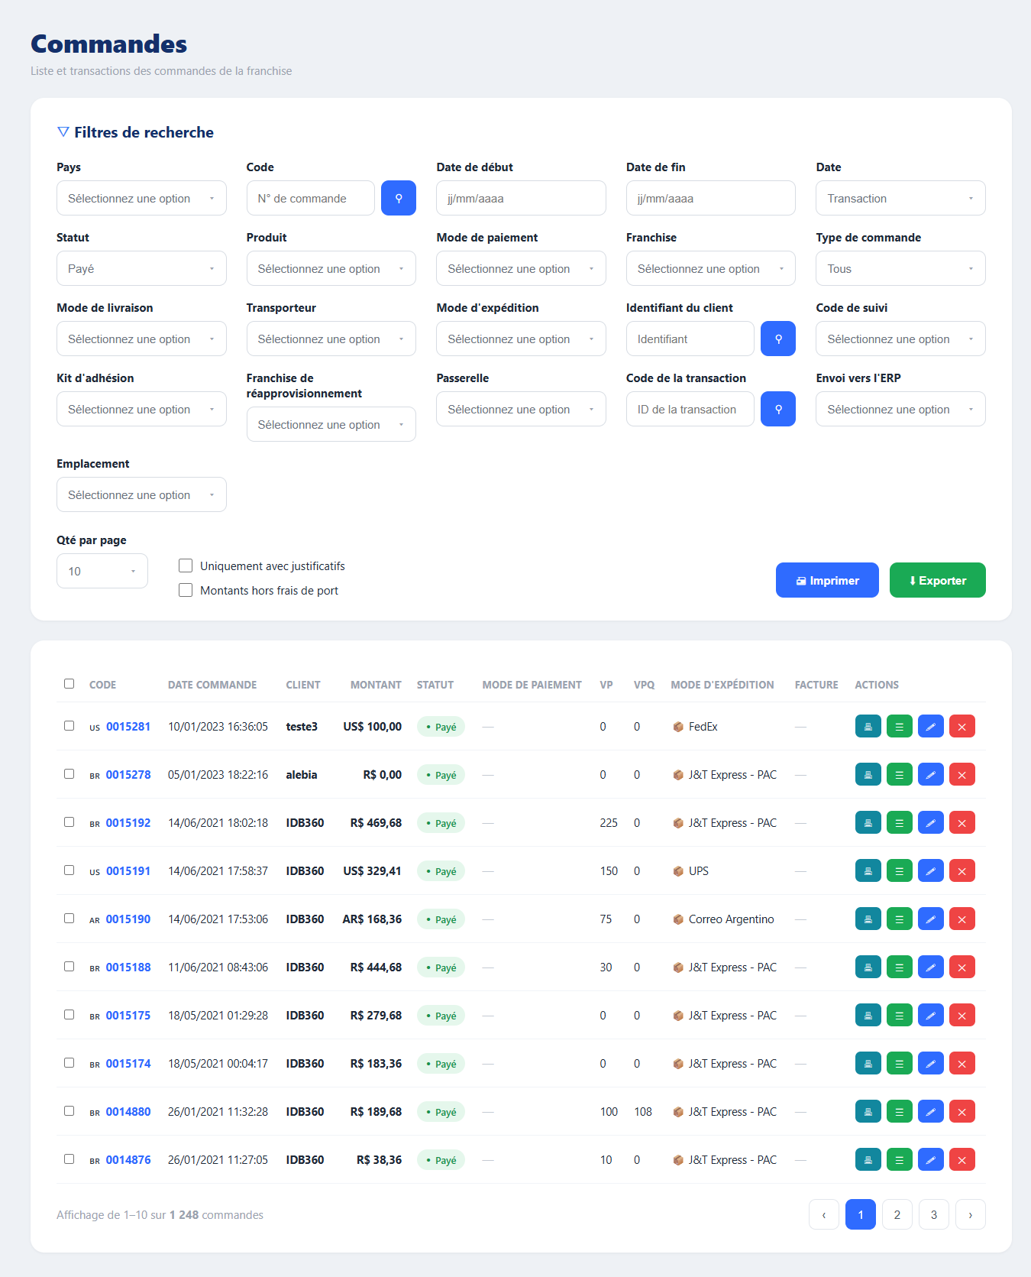Open details list icon for order 0015281
The image size is (1031, 1277).
899,727
